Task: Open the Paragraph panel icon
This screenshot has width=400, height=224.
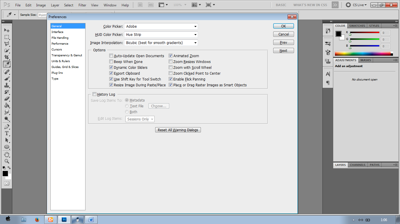Action: [x=328, y=83]
